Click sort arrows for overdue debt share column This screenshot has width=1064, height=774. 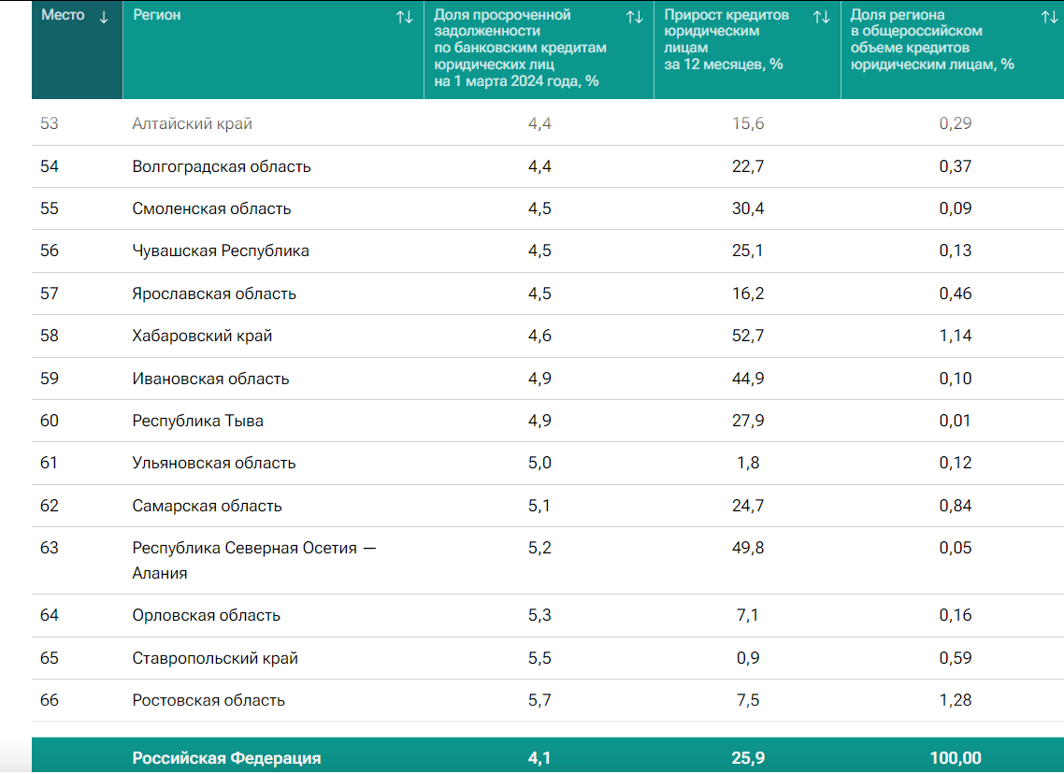pos(634,17)
